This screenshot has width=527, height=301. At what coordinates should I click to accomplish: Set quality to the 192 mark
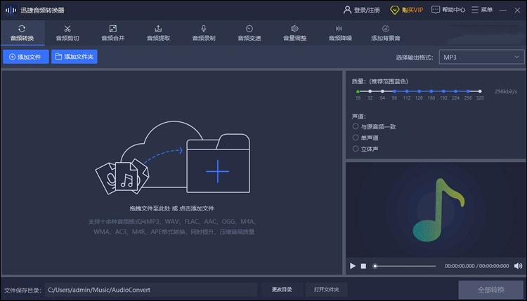point(443,91)
